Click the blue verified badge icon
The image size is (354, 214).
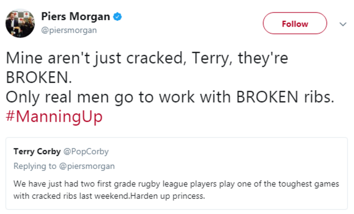pyautogui.click(x=118, y=17)
